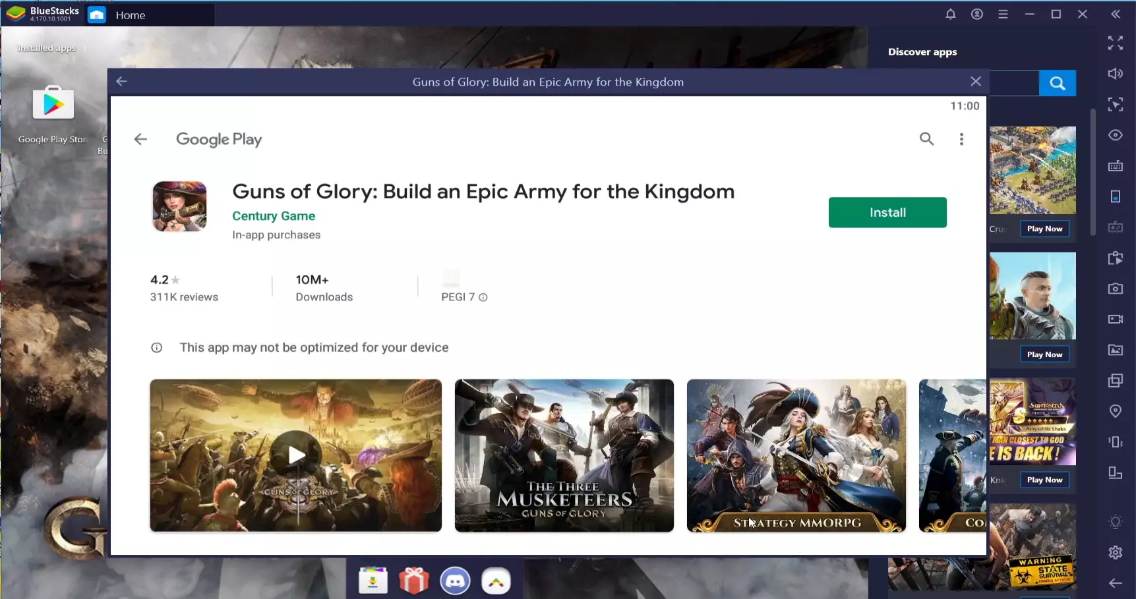The width and height of the screenshot is (1136, 599).
Task: Click the Google Play search icon
Action: tap(926, 139)
